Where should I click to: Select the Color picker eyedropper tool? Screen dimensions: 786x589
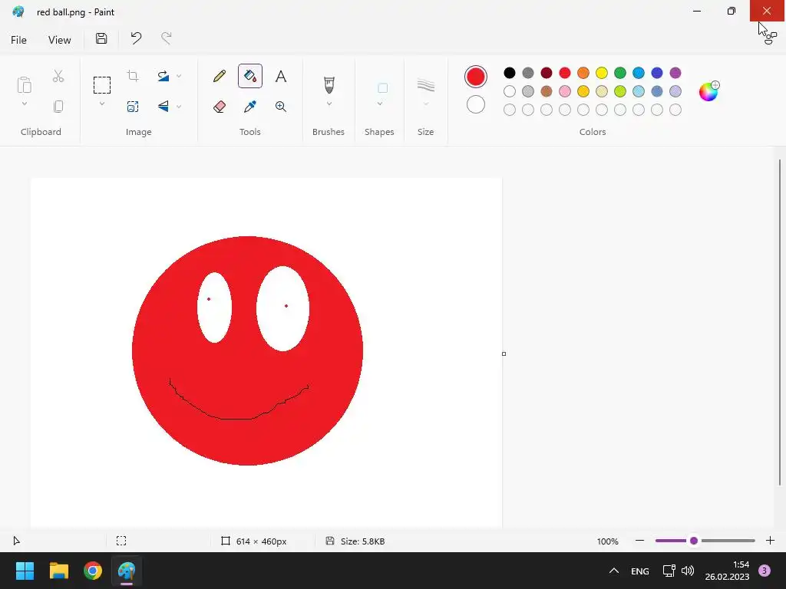250,107
